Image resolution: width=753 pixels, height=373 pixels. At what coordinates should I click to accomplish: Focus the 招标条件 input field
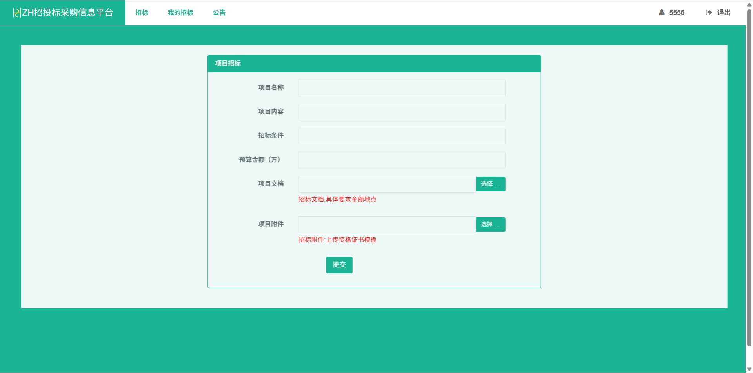[x=402, y=136]
